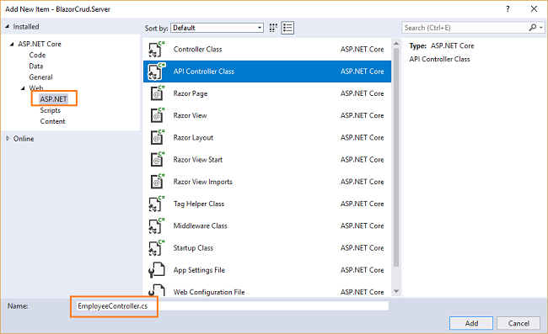Close the Add New Item dialog

click(x=534, y=9)
